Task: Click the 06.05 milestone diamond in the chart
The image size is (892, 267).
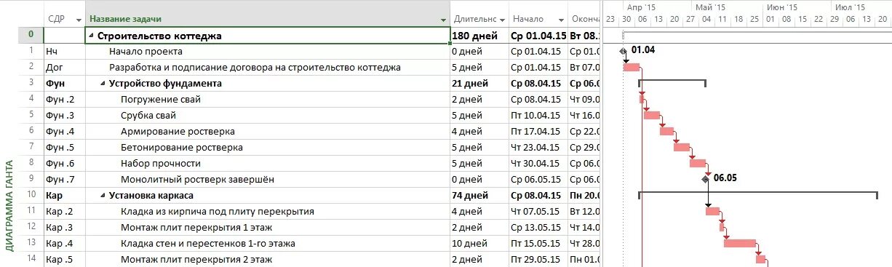Action: (x=705, y=179)
